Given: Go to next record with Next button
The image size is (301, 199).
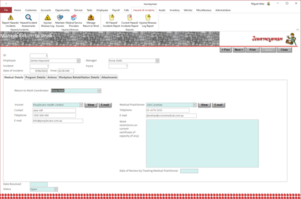Looking at the screenshot, I should click(239, 50).
